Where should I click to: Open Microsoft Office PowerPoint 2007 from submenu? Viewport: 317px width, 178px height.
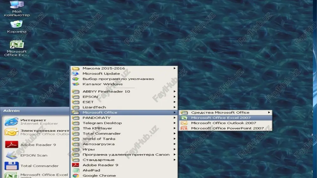coord(225,128)
